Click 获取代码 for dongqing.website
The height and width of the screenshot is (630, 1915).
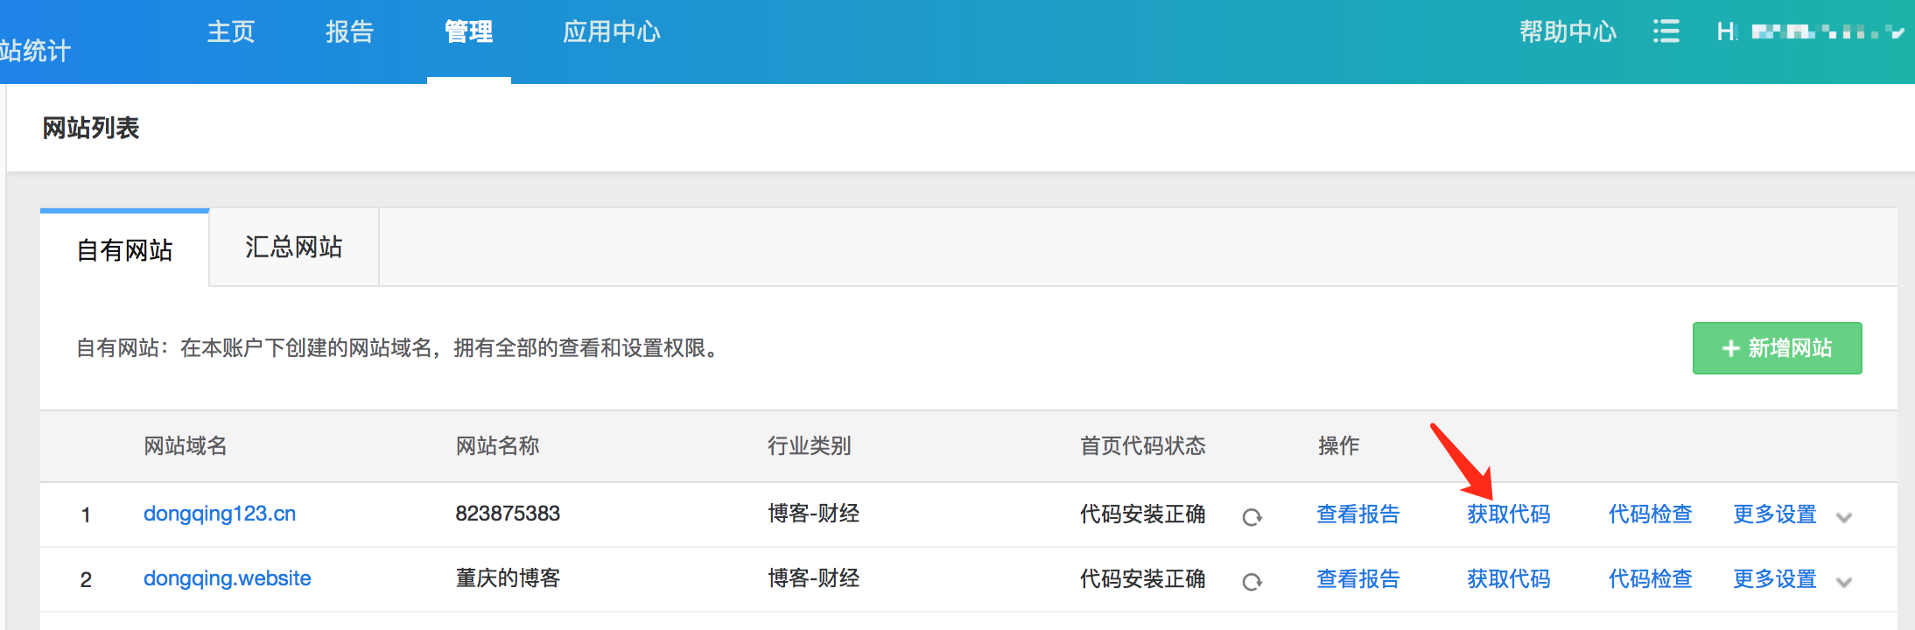[1508, 579]
